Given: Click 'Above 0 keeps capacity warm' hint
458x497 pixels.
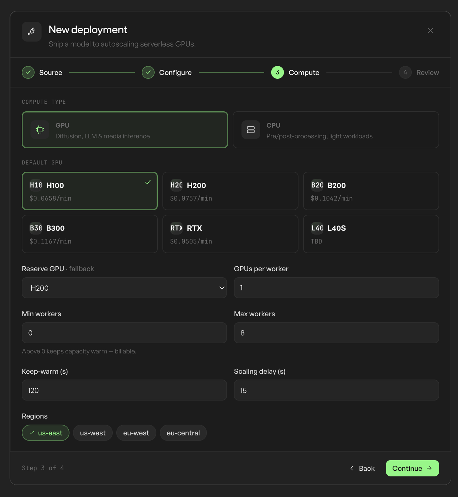Looking at the screenshot, I should tap(79, 351).
